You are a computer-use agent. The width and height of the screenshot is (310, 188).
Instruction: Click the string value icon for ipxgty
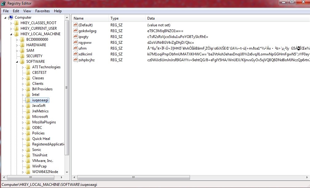(75, 36)
